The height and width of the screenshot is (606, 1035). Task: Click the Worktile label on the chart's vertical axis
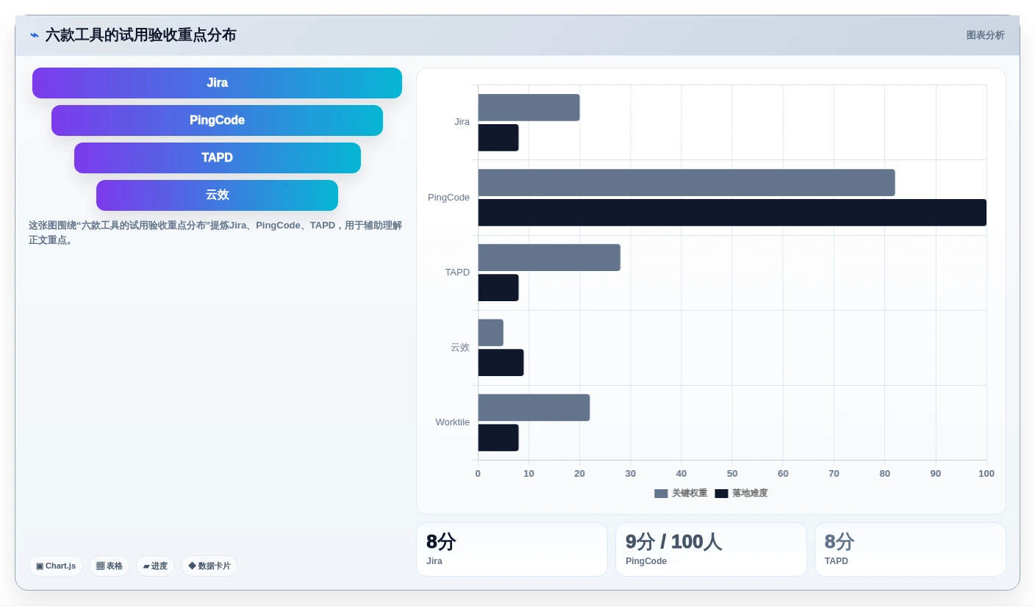coord(452,422)
